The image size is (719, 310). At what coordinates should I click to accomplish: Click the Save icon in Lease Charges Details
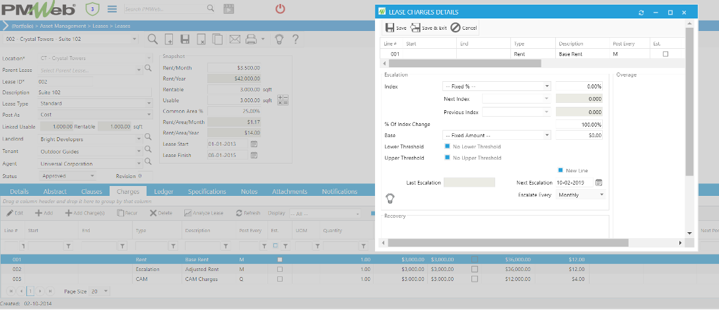390,28
